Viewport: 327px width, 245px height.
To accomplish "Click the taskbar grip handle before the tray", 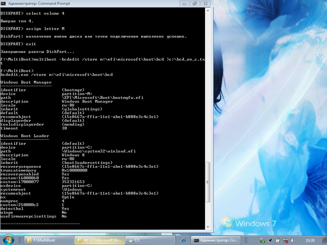I will pos(246,240).
